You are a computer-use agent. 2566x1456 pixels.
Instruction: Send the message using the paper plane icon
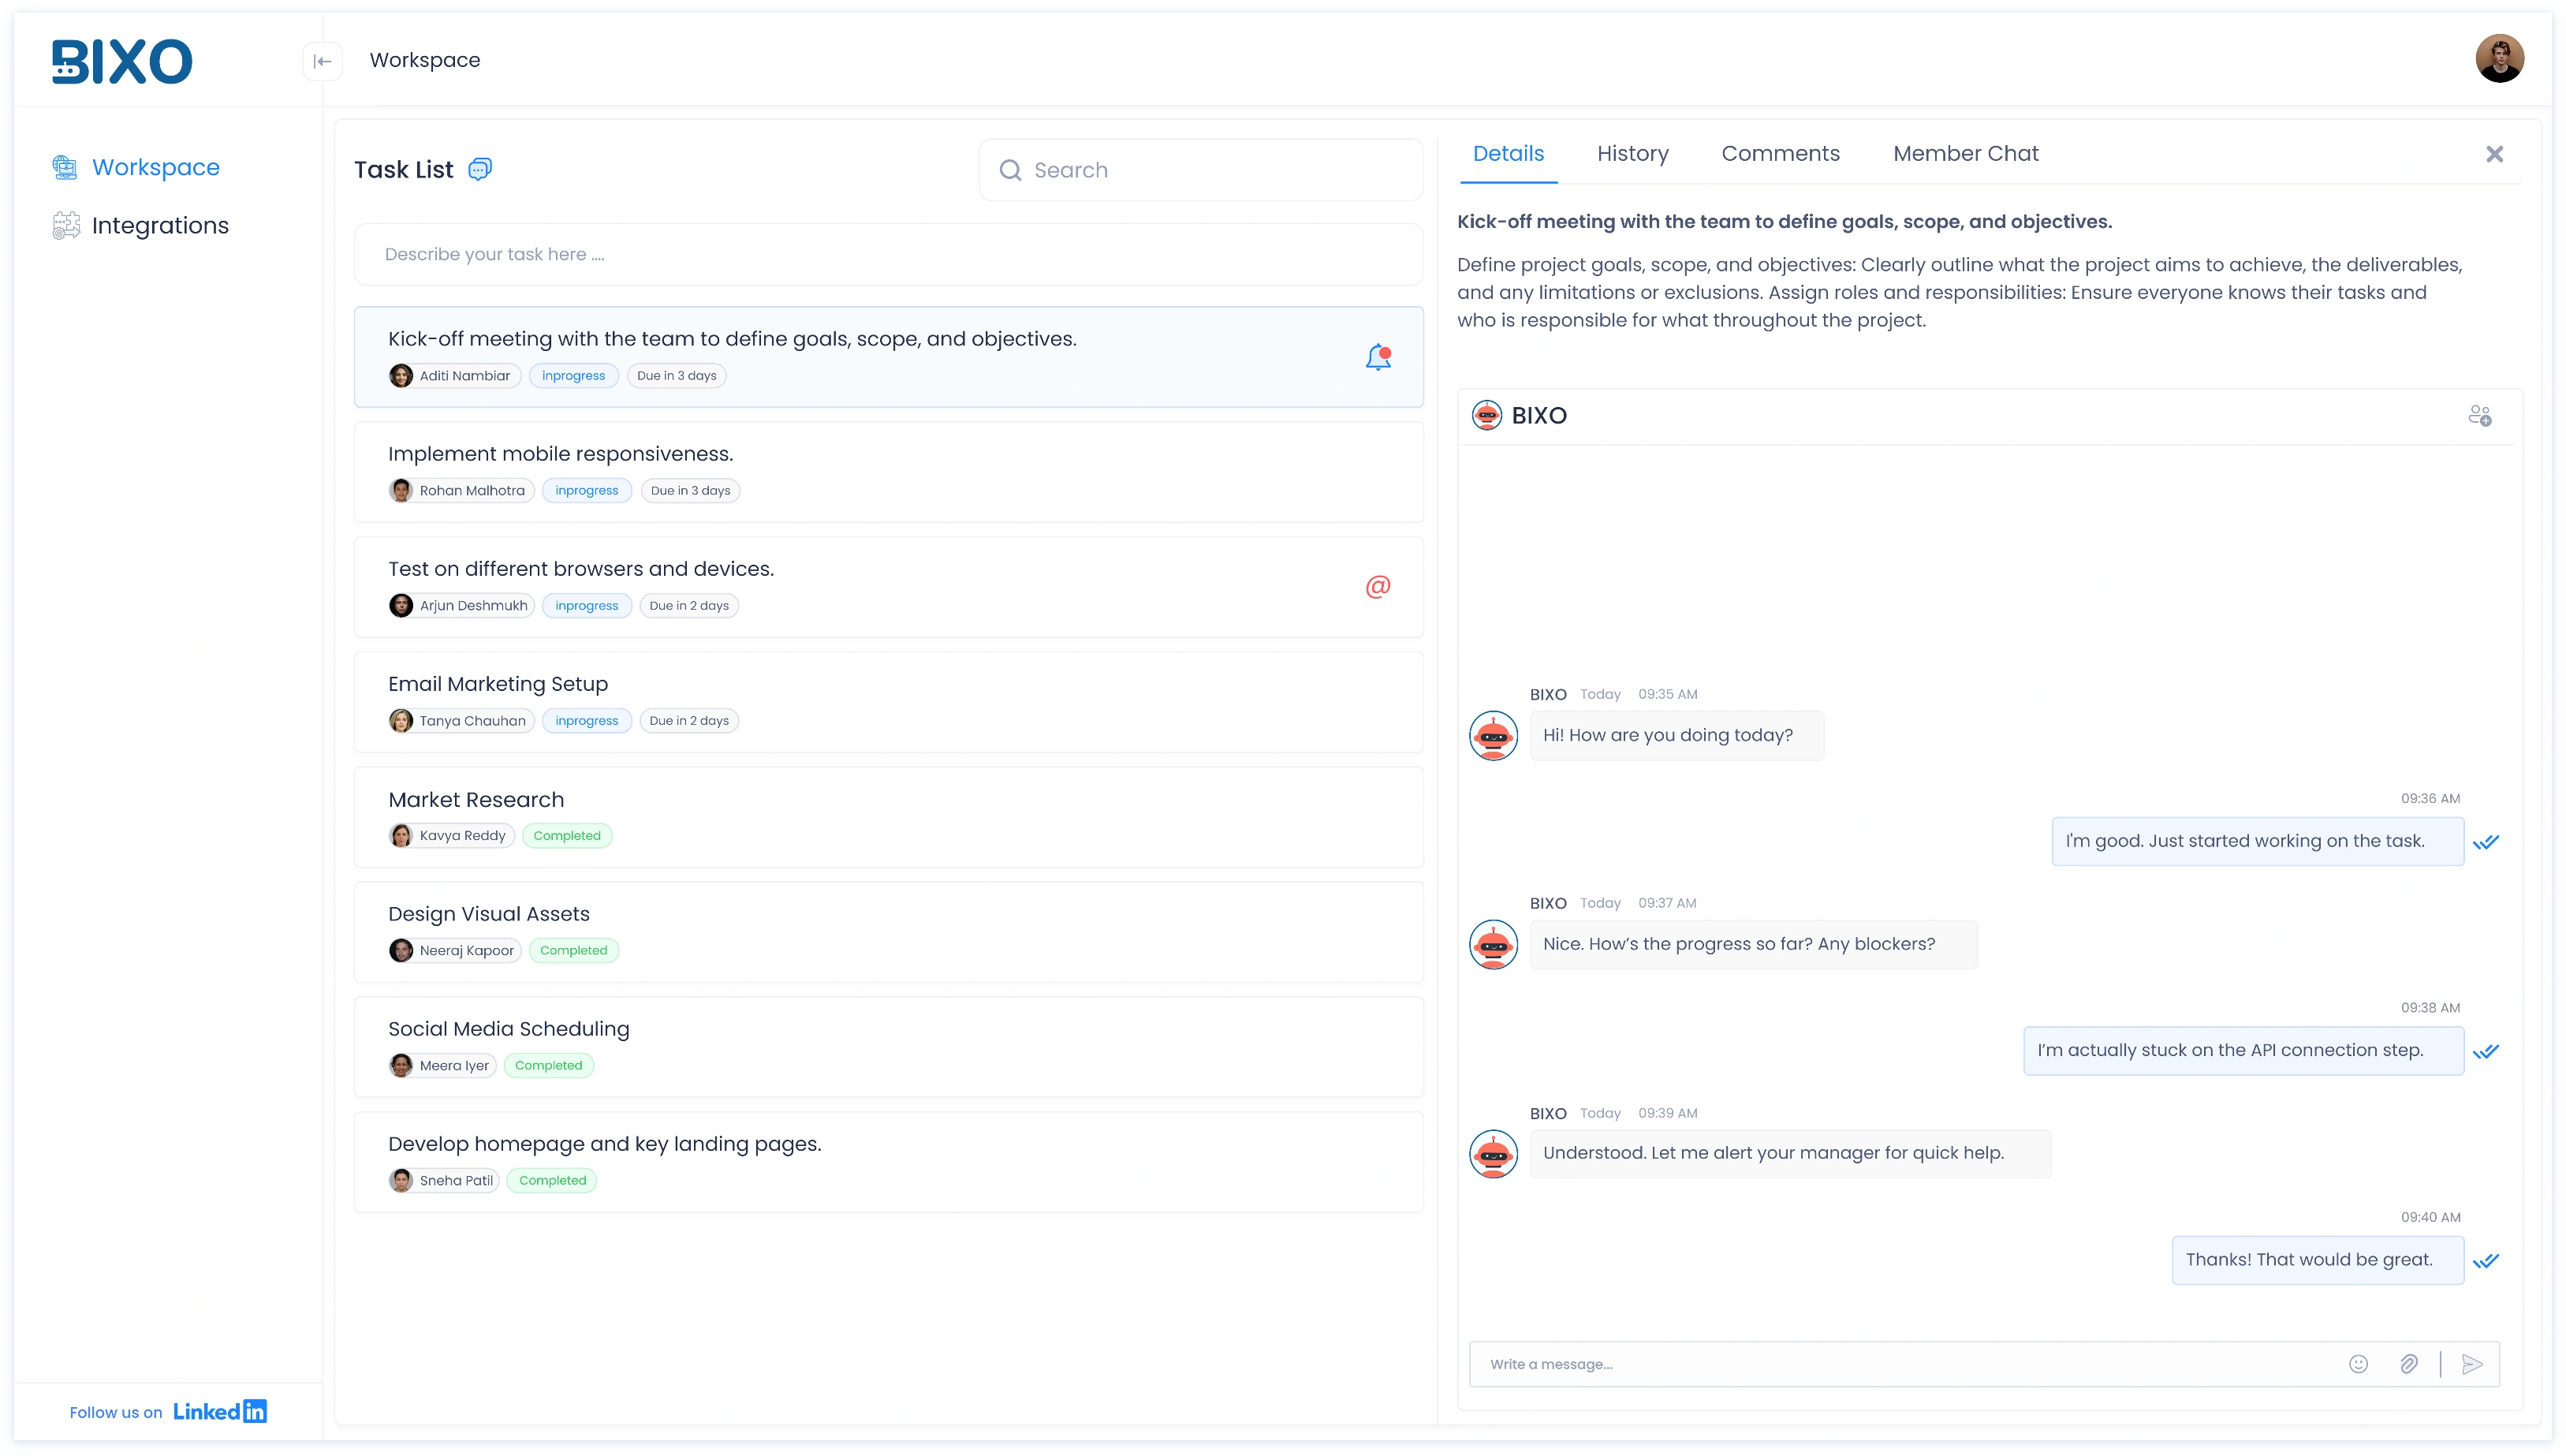pyautogui.click(x=2472, y=1363)
